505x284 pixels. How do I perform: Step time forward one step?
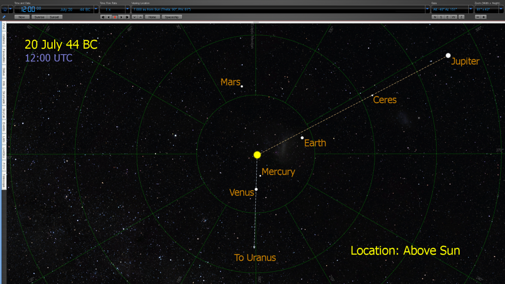[127, 17]
